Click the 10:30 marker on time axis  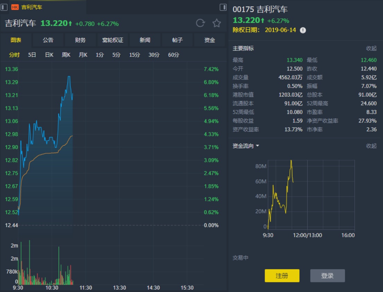pos(52,288)
